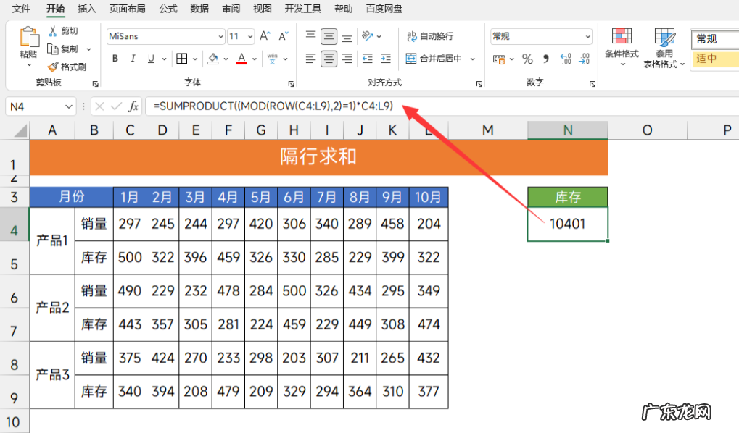This screenshot has height=433, width=739.
Task: Click the Cut (剪切) scissors icon
Action: click(52, 31)
